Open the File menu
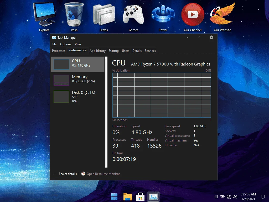Image resolution: width=269 pixels, height=202 pixels. (54, 44)
